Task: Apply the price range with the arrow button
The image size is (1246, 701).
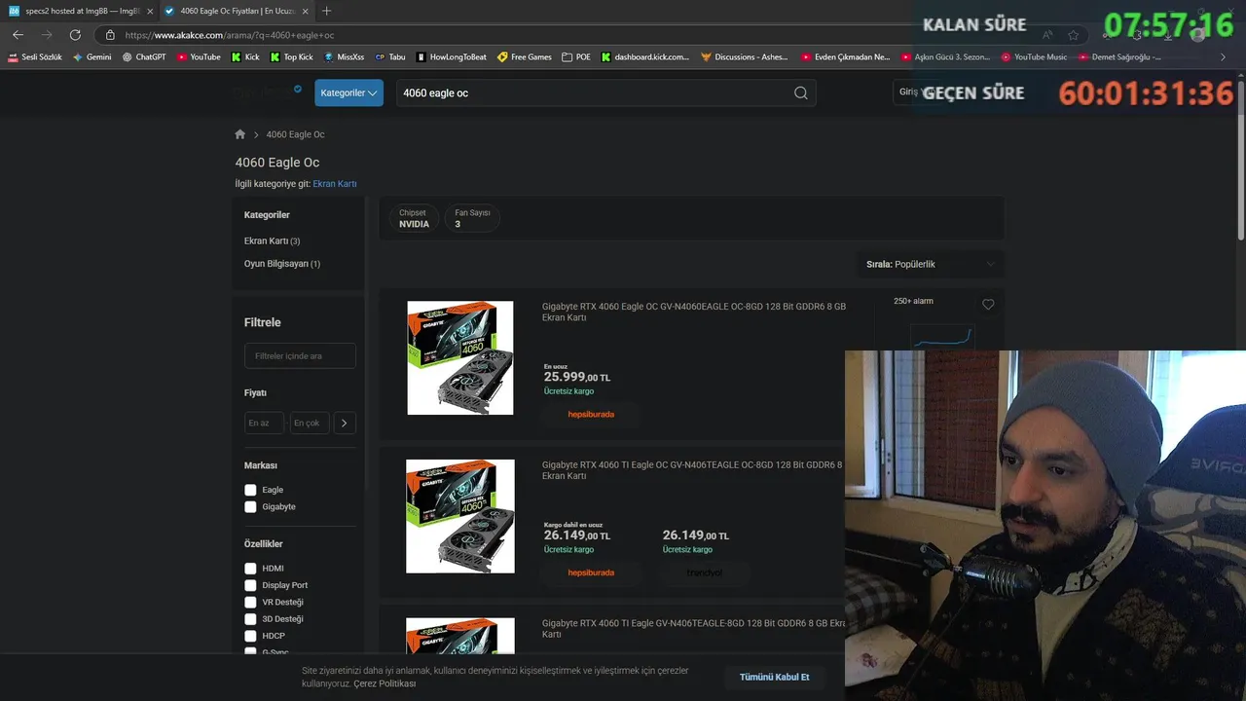Action: [x=345, y=423]
